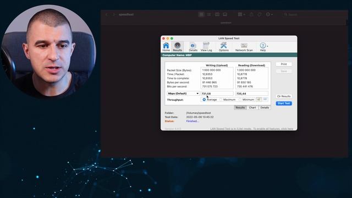Click the Reading bytes per second value 91 930 185
352x198 pixels.
[244, 82]
